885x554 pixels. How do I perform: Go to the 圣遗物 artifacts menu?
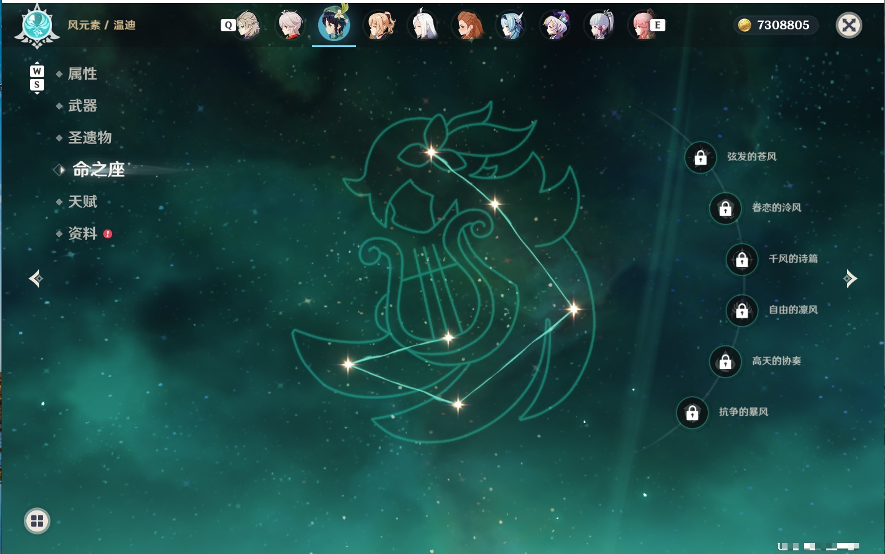[x=89, y=138]
